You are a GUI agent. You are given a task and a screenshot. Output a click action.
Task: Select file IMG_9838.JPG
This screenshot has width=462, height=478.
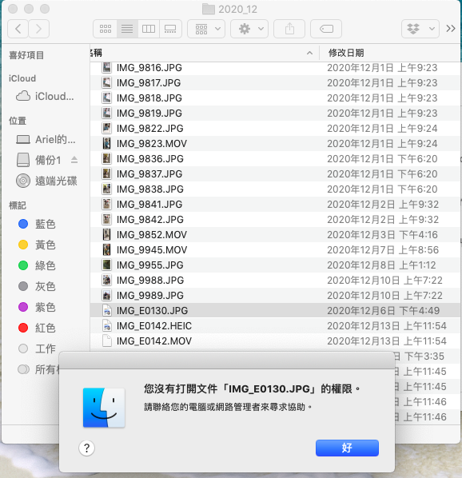(275, 189)
